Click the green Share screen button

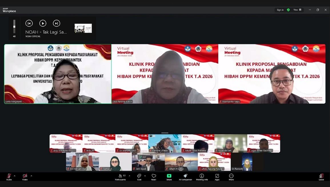(x=169, y=177)
